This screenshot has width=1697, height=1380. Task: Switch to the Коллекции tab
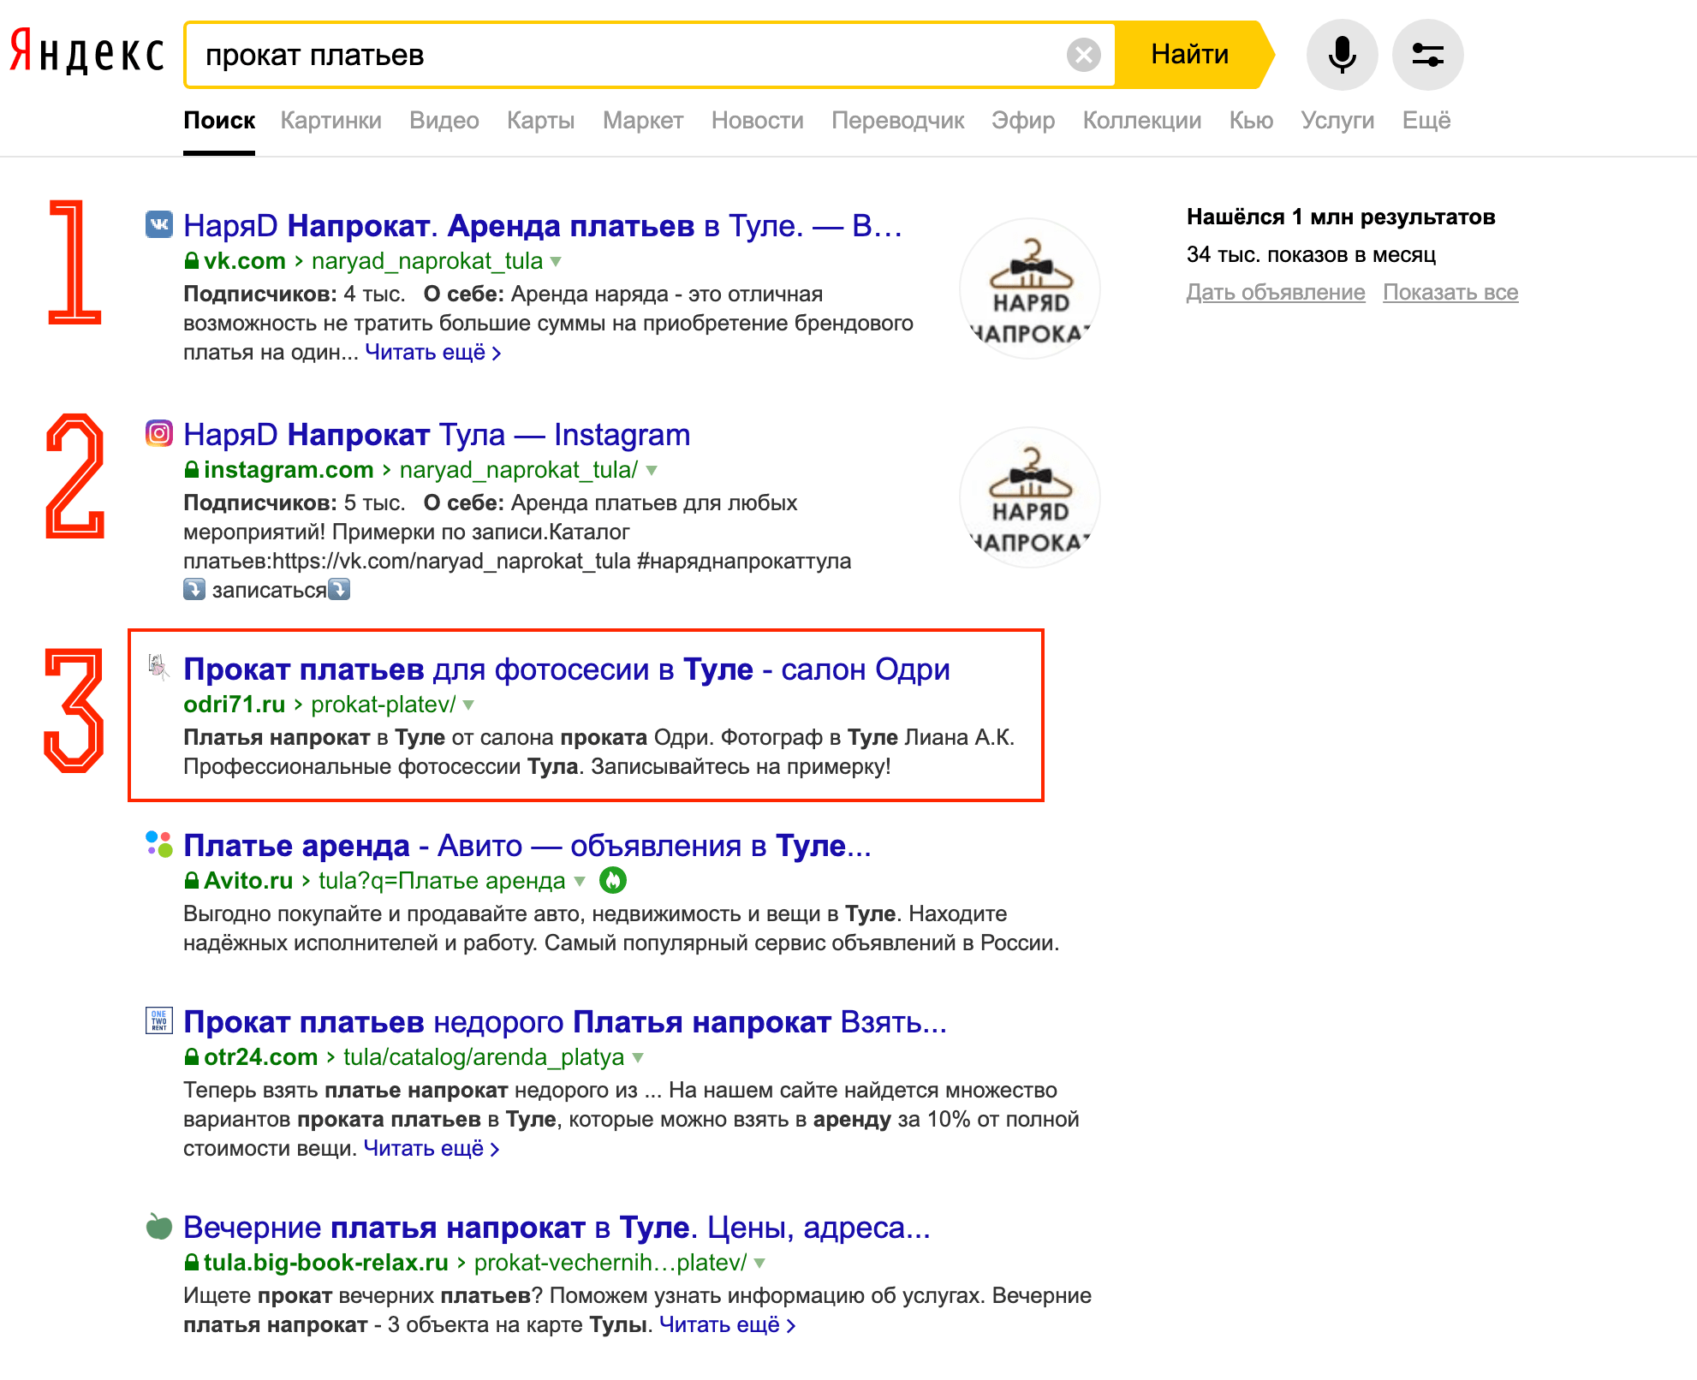click(1142, 121)
